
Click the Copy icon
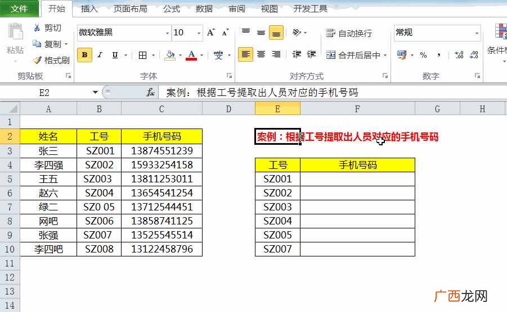click(37, 44)
